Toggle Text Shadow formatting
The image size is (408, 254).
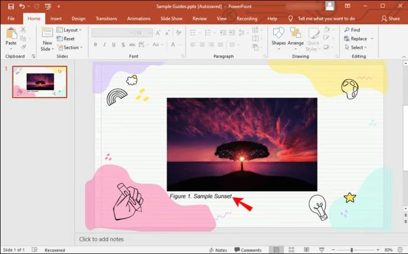123,44
